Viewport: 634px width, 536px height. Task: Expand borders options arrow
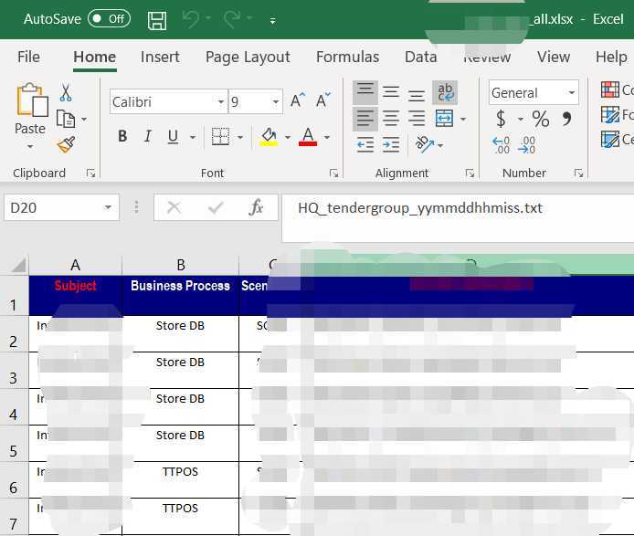tap(240, 138)
